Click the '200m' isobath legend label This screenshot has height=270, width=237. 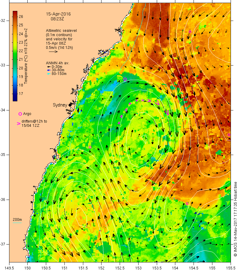click(x=17, y=220)
